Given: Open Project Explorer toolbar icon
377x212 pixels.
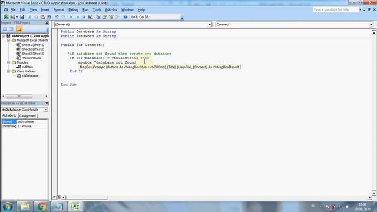Looking at the screenshot, I should (x=98, y=17).
